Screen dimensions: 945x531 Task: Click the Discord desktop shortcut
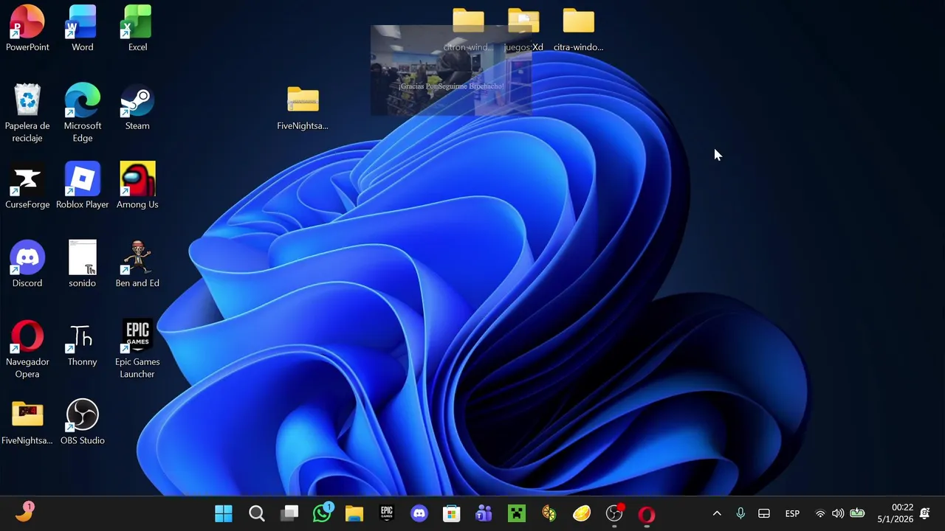27,264
